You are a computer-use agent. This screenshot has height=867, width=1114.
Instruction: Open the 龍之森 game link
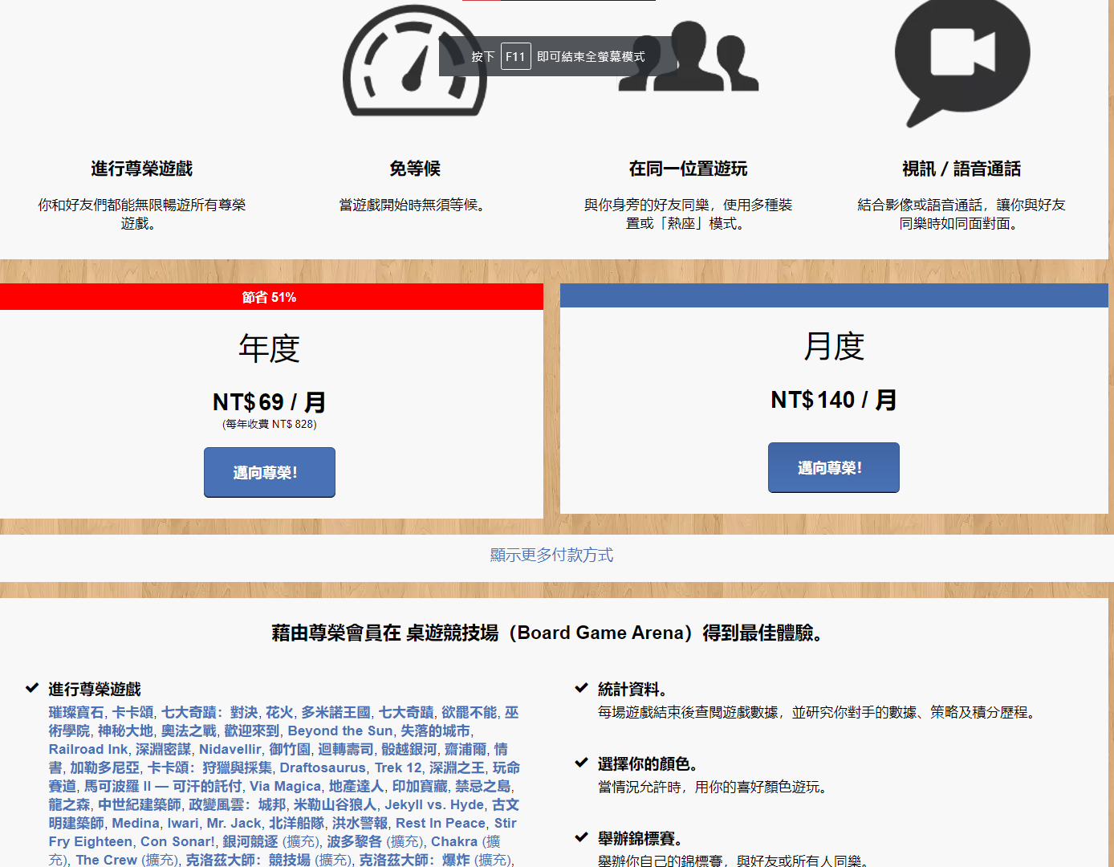pyautogui.click(x=69, y=804)
